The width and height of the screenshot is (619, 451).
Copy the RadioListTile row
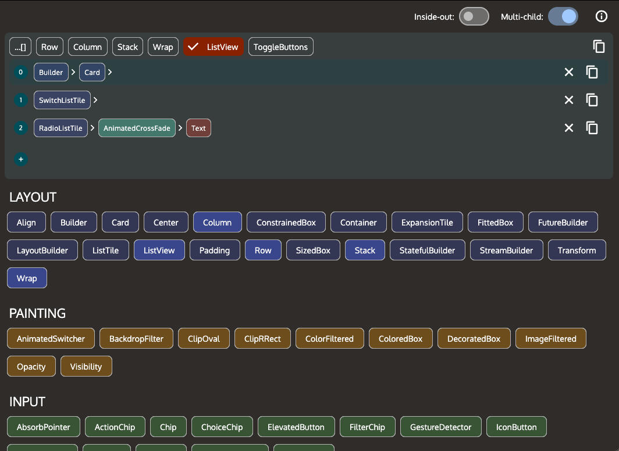coord(592,128)
